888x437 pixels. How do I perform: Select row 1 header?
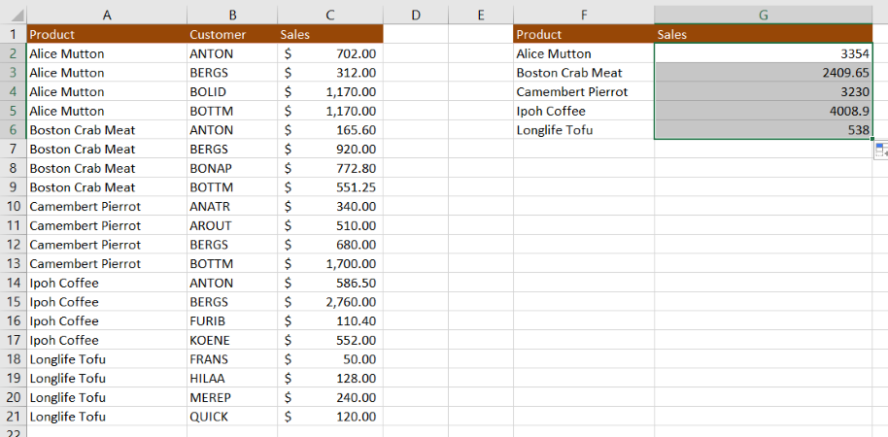click(x=13, y=34)
